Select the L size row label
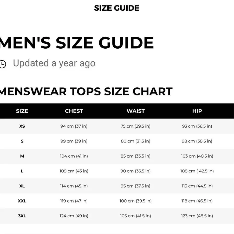The image size is (234, 234). coord(22,171)
